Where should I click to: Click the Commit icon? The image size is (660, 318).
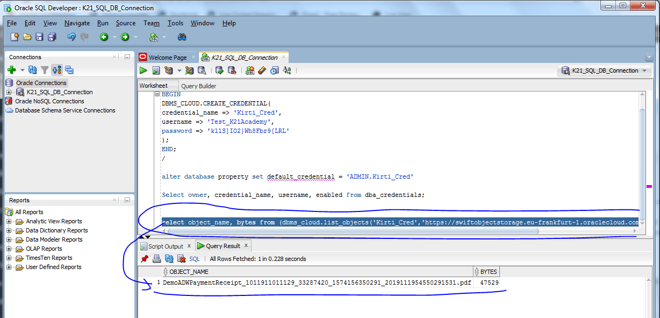pos(219,70)
